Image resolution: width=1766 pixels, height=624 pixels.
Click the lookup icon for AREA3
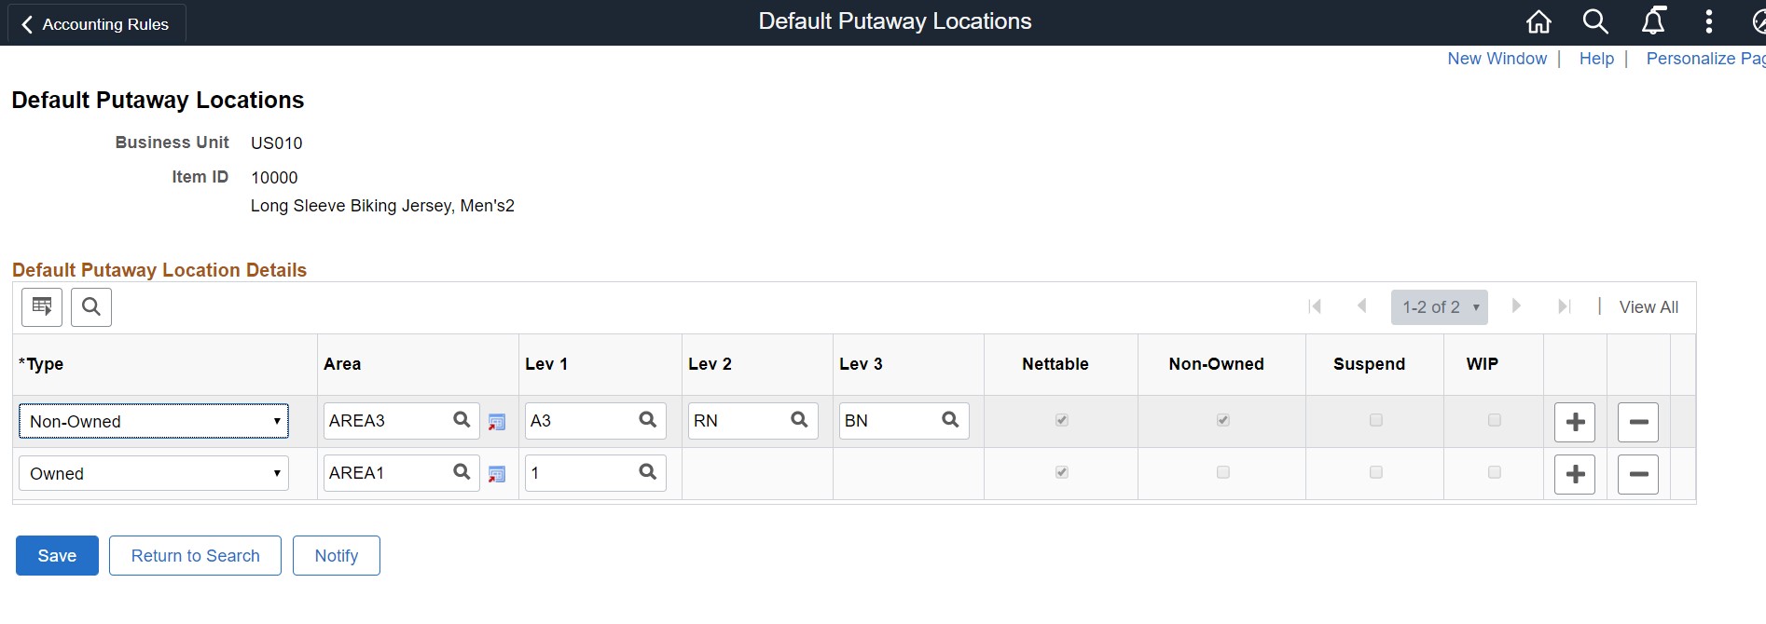pos(462,420)
